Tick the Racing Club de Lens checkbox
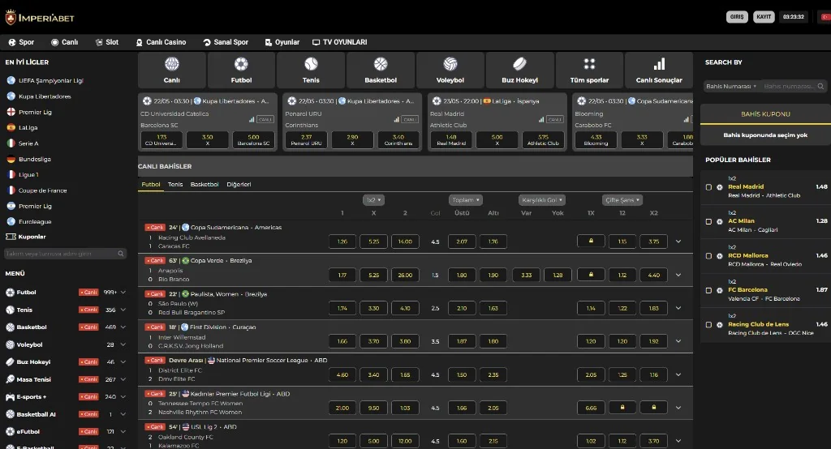831x449 pixels. (x=708, y=324)
